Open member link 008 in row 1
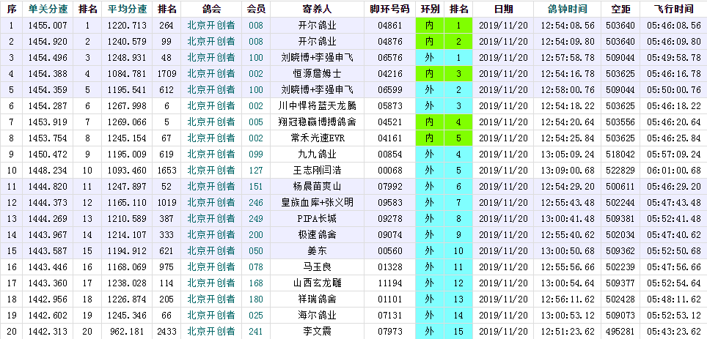The width and height of the screenshot is (707, 339). point(256,26)
